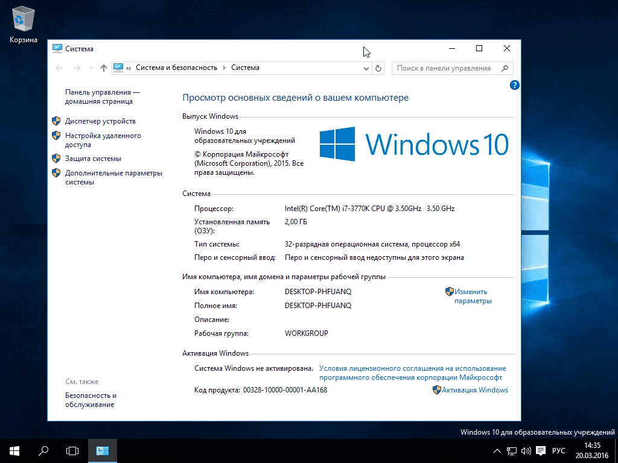
Task: Click the shield icon beside Защита системы
Action: pyautogui.click(x=56, y=159)
